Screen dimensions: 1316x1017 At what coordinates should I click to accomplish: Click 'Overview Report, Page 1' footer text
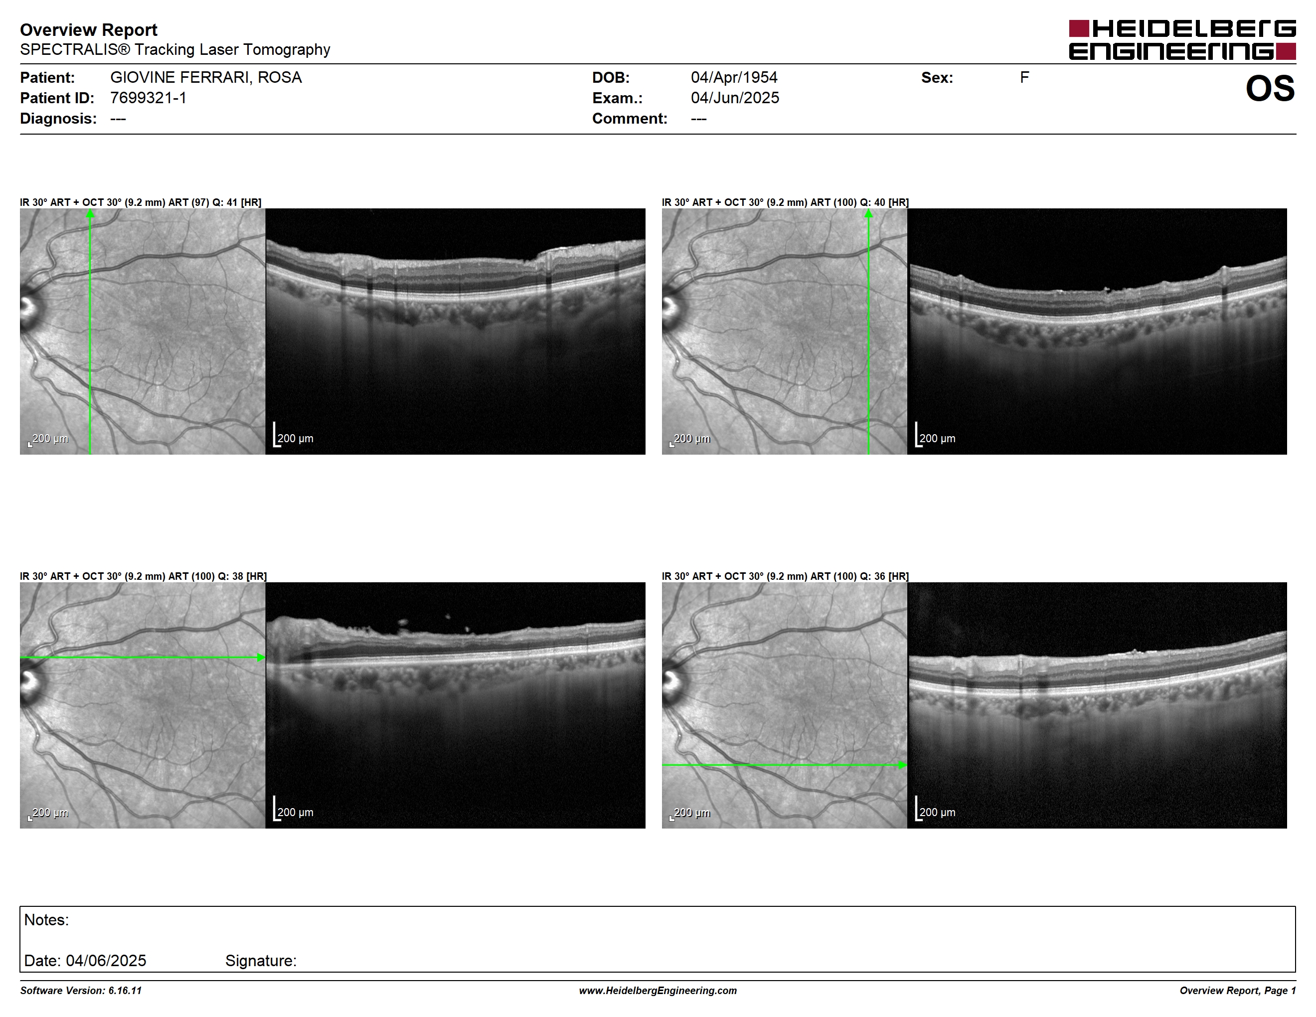tap(1238, 991)
